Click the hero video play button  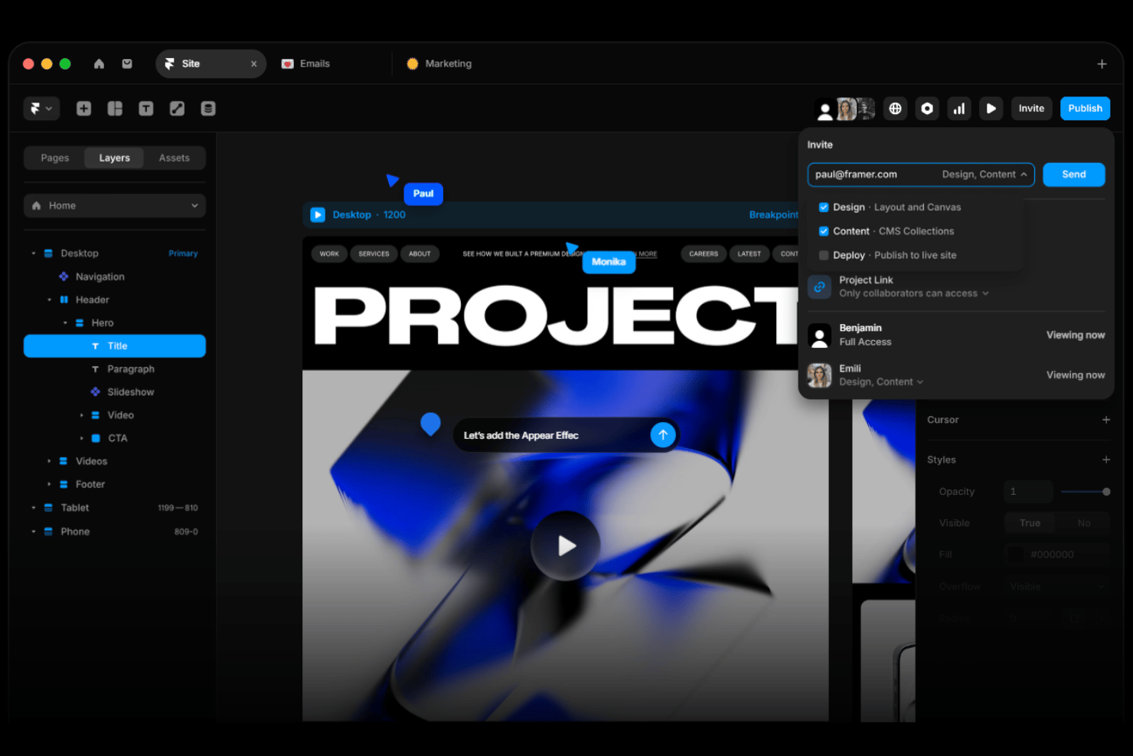[x=566, y=545]
